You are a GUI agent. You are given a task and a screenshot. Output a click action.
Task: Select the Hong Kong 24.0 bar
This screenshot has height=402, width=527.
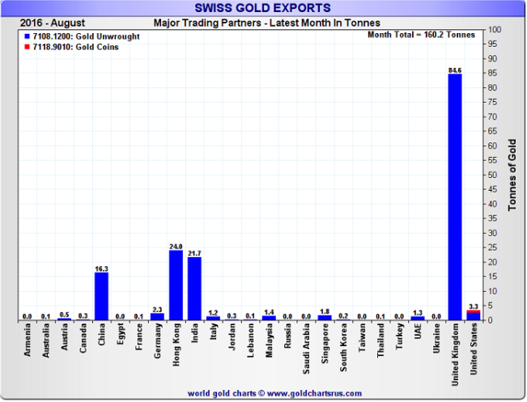[176, 286]
